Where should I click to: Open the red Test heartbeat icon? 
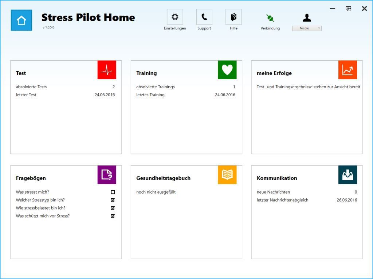(x=107, y=70)
